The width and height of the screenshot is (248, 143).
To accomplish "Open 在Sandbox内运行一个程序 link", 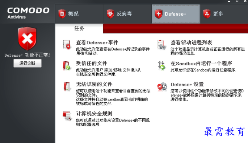I will [201, 64].
